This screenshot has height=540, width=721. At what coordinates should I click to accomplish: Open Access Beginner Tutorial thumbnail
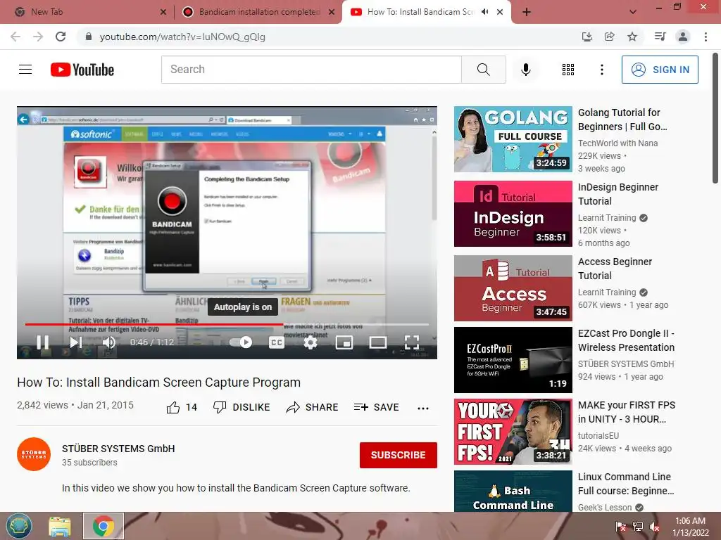pos(513,288)
